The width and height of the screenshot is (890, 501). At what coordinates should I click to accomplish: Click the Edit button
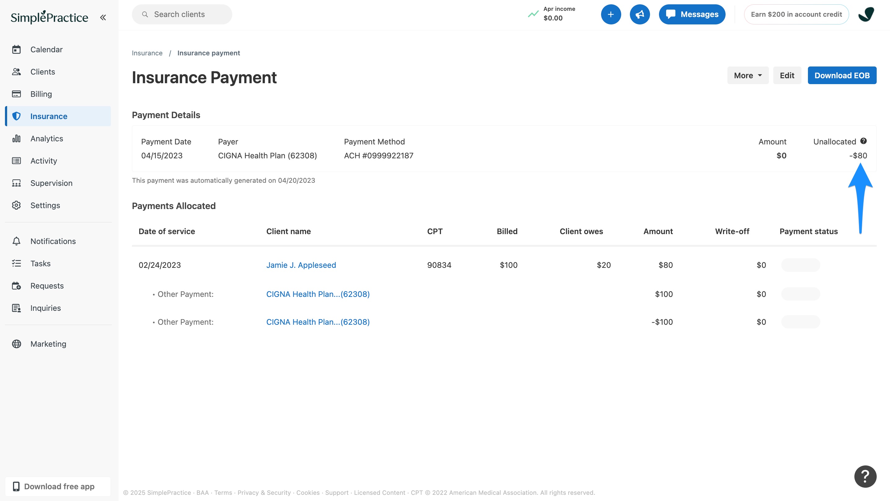[x=787, y=75]
